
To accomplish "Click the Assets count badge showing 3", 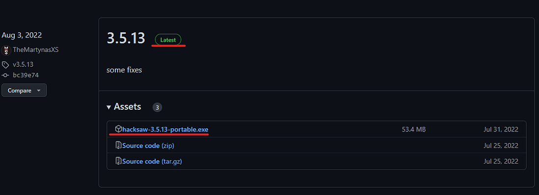I will point(157,107).
